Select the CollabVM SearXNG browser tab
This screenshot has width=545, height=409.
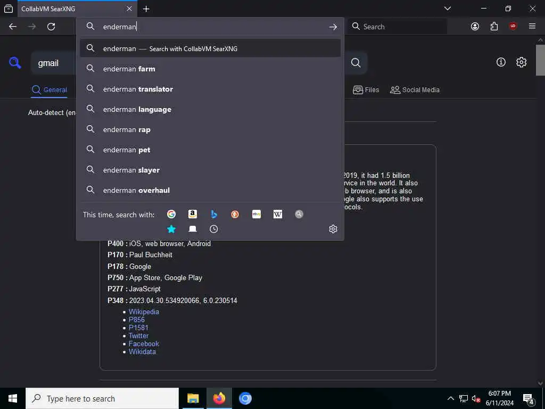[77, 9]
